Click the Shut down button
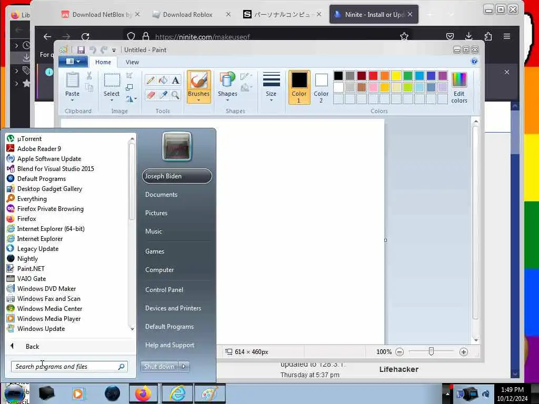Screen dimensions: 539x404 tap(159, 366)
